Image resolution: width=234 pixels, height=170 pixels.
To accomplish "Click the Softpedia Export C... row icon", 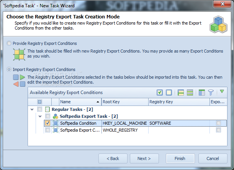I will [56, 130].
